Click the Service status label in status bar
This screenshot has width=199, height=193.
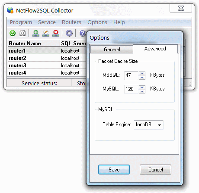39,83
